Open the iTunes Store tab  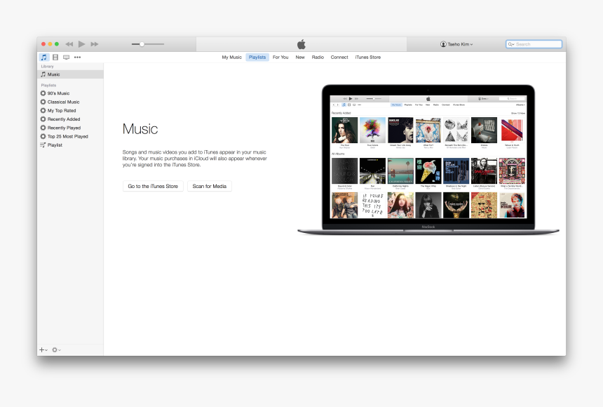point(367,57)
